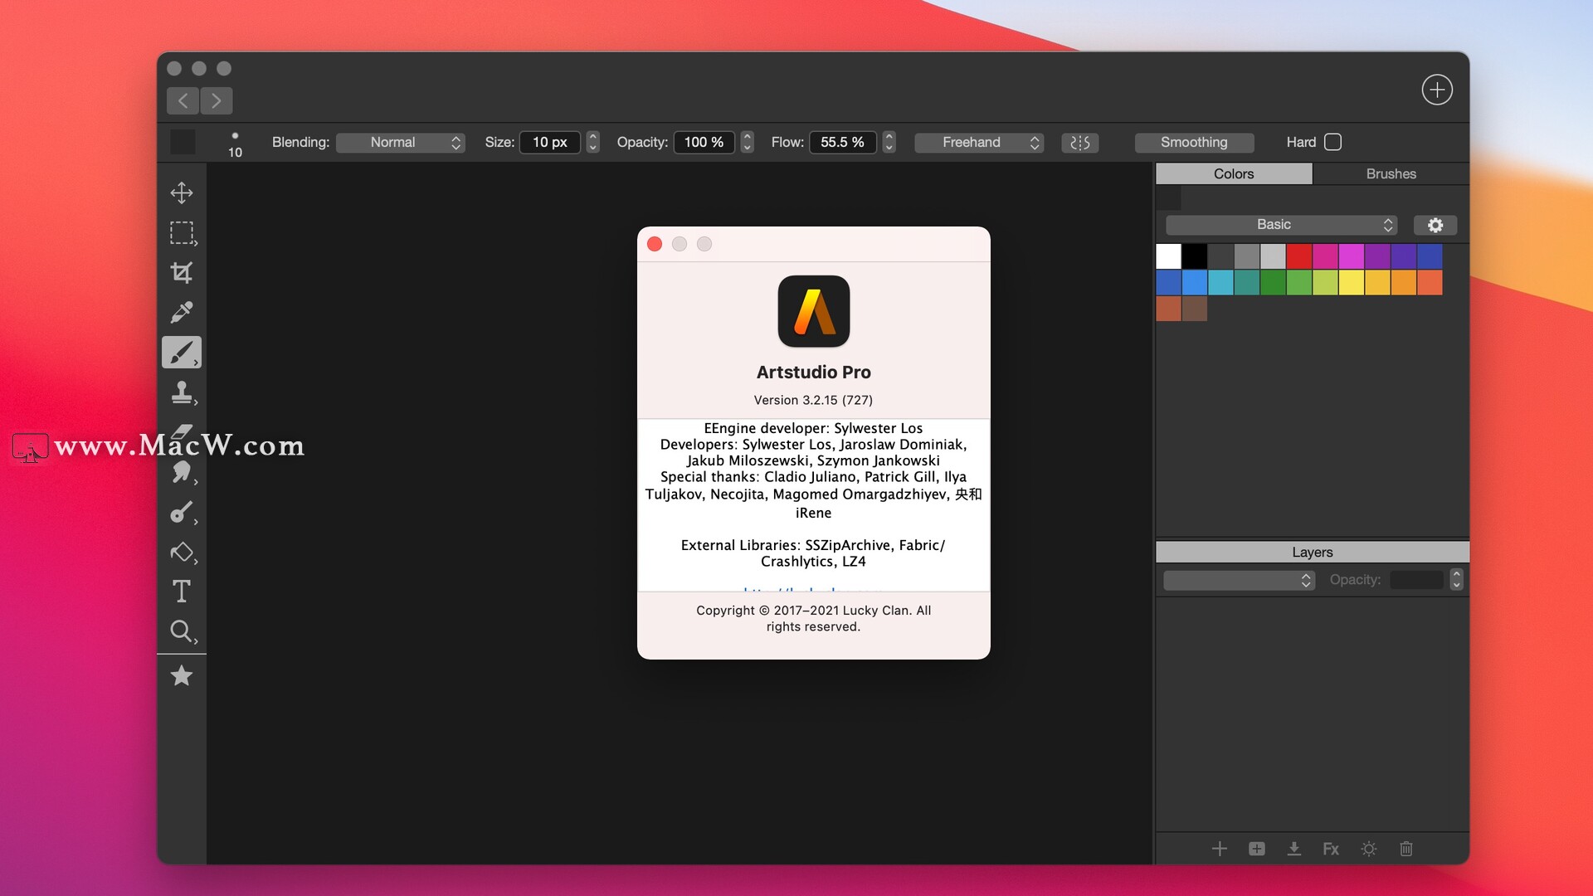This screenshot has width=1593, height=896.
Task: Create a new document with plus circle
Action: pyautogui.click(x=1437, y=90)
